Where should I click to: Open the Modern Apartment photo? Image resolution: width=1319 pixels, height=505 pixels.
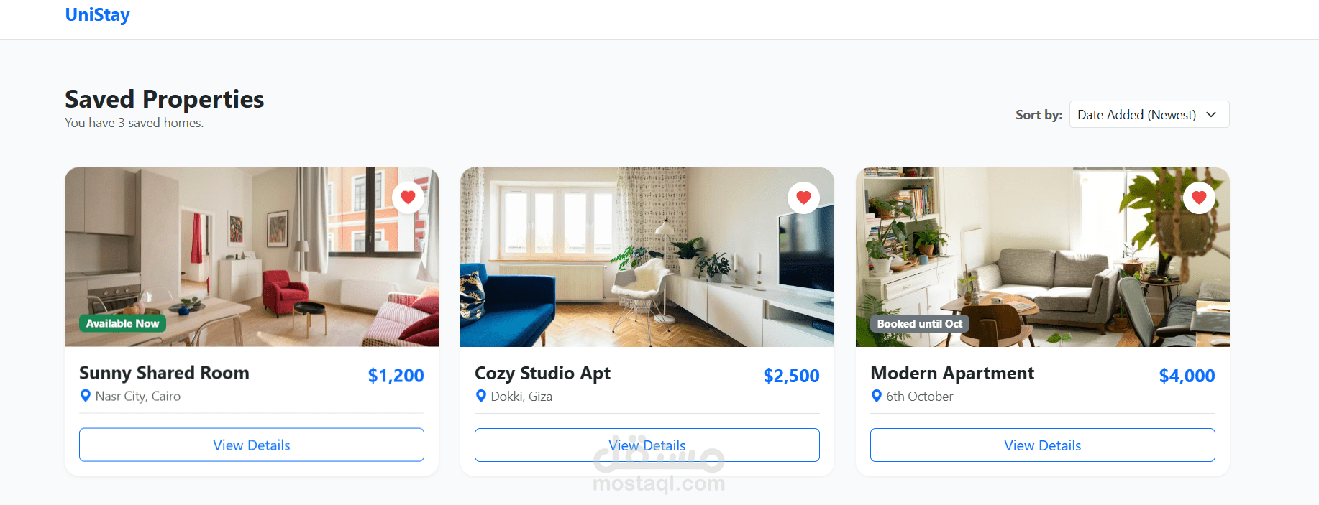(1043, 257)
